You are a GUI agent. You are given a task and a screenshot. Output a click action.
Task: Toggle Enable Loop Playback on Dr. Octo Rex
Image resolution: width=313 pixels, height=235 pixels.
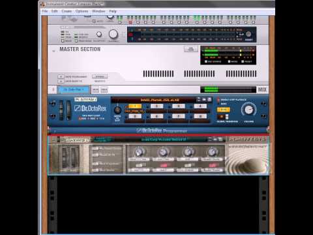click(x=218, y=100)
